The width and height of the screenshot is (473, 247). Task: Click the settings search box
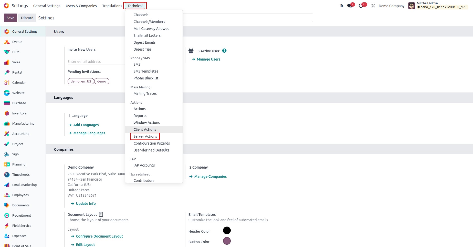pyautogui.click(x=248, y=18)
